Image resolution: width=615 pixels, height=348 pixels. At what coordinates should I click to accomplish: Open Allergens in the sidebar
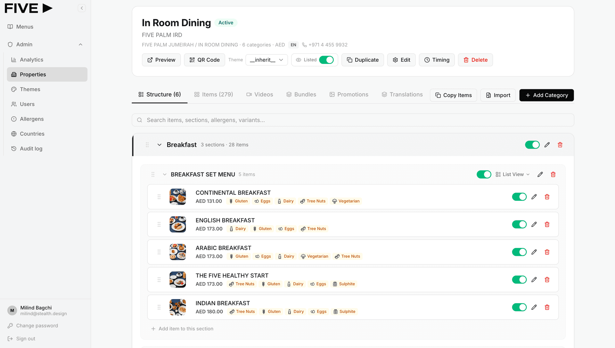click(47, 119)
